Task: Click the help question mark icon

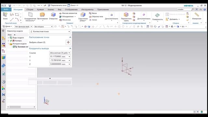Action: click(x=205, y=9)
